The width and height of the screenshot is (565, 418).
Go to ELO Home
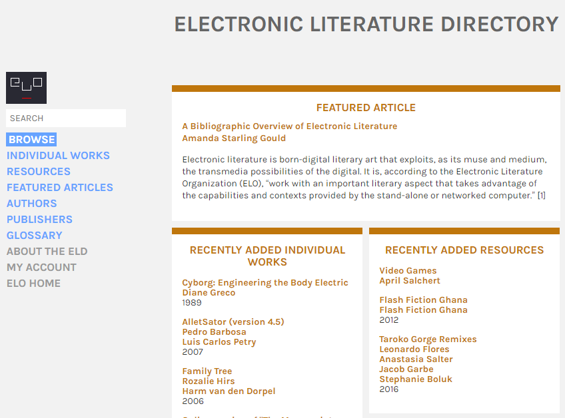[x=33, y=284]
